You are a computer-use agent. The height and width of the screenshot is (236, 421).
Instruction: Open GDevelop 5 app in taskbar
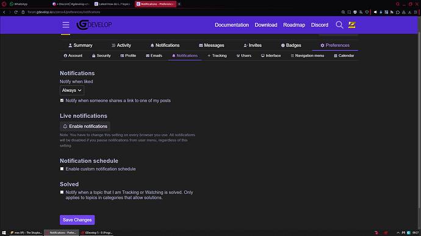(96, 232)
